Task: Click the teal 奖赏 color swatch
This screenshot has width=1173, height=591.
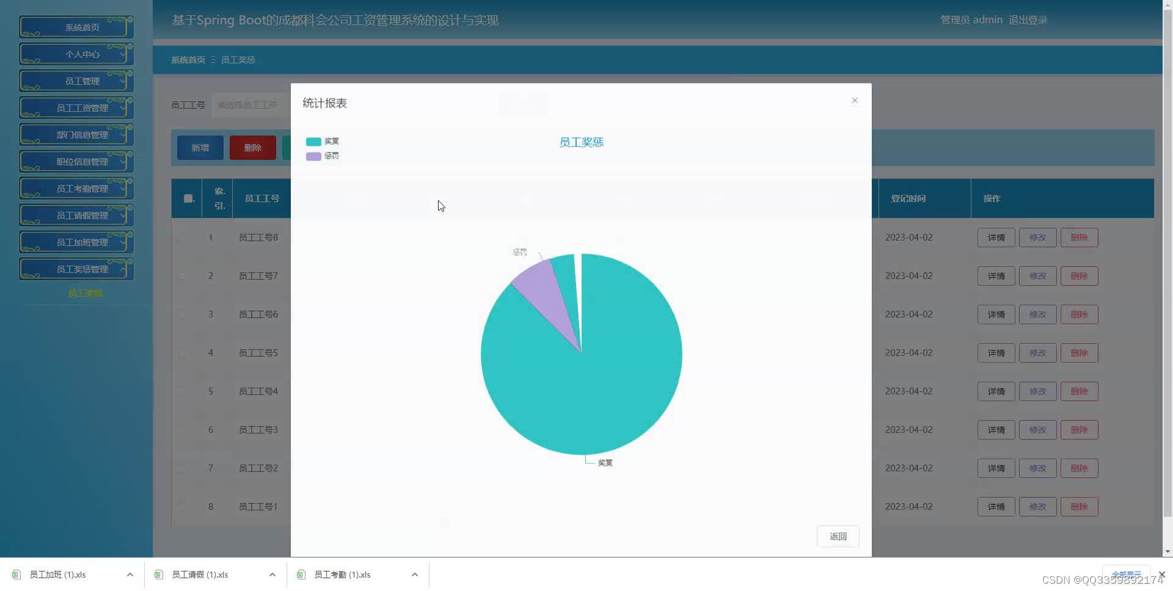Action: (x=313, y=141)
